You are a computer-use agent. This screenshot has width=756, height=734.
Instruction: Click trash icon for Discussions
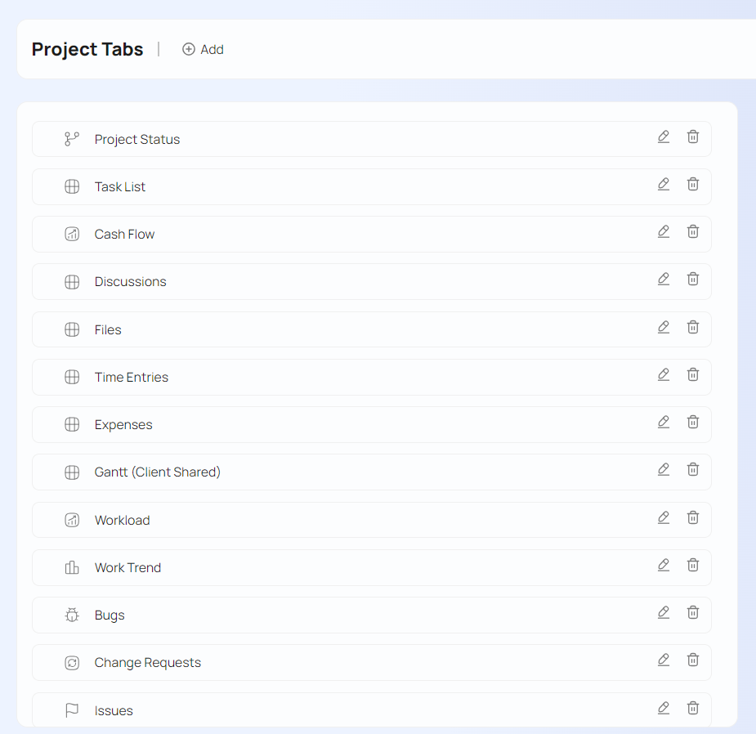[693, 280]
